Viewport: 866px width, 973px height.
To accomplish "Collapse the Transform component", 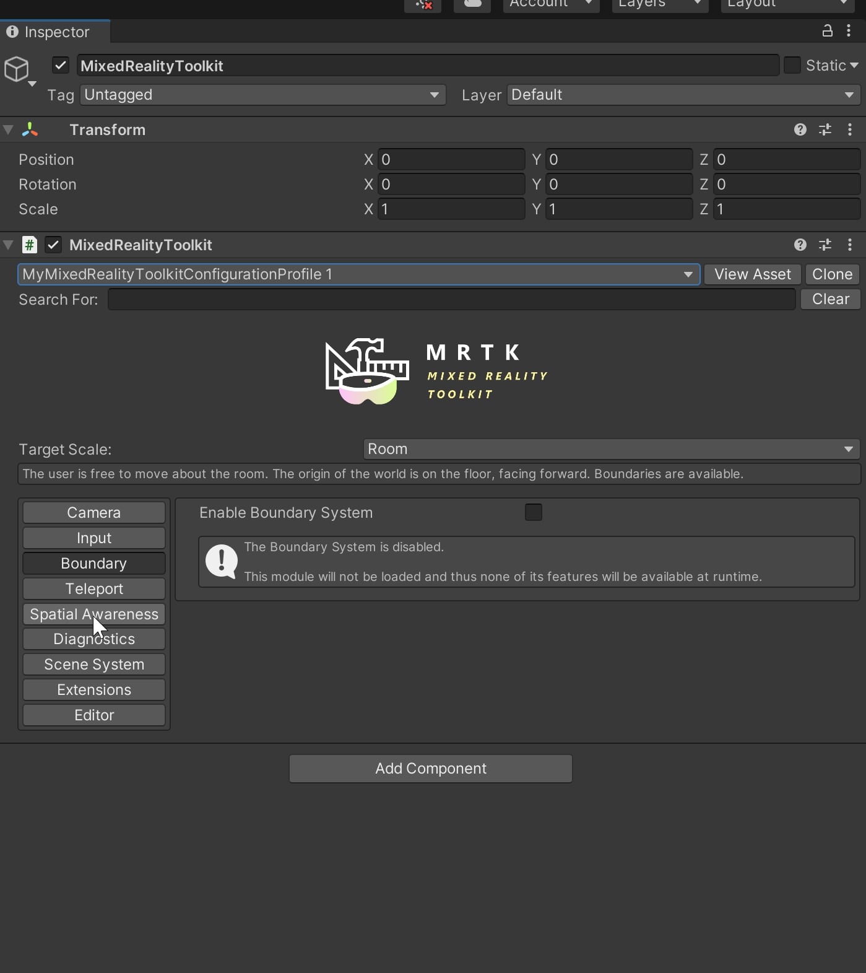I will pos(9,129).
